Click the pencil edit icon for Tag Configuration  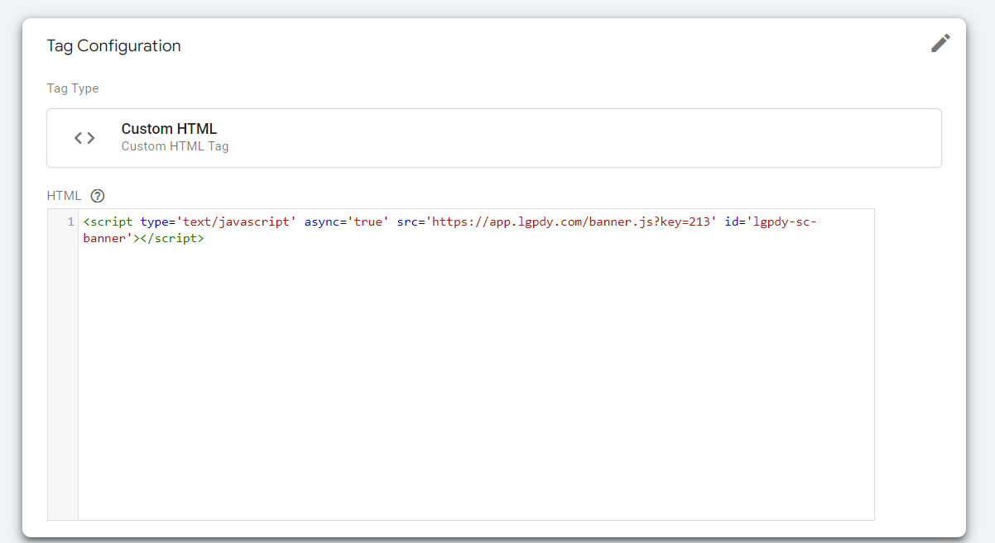940,44
